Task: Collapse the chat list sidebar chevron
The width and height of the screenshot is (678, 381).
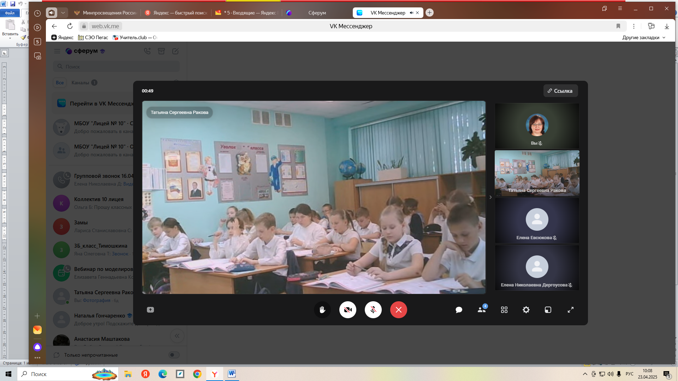Action: pyautogui.click(x=177, y=336)
